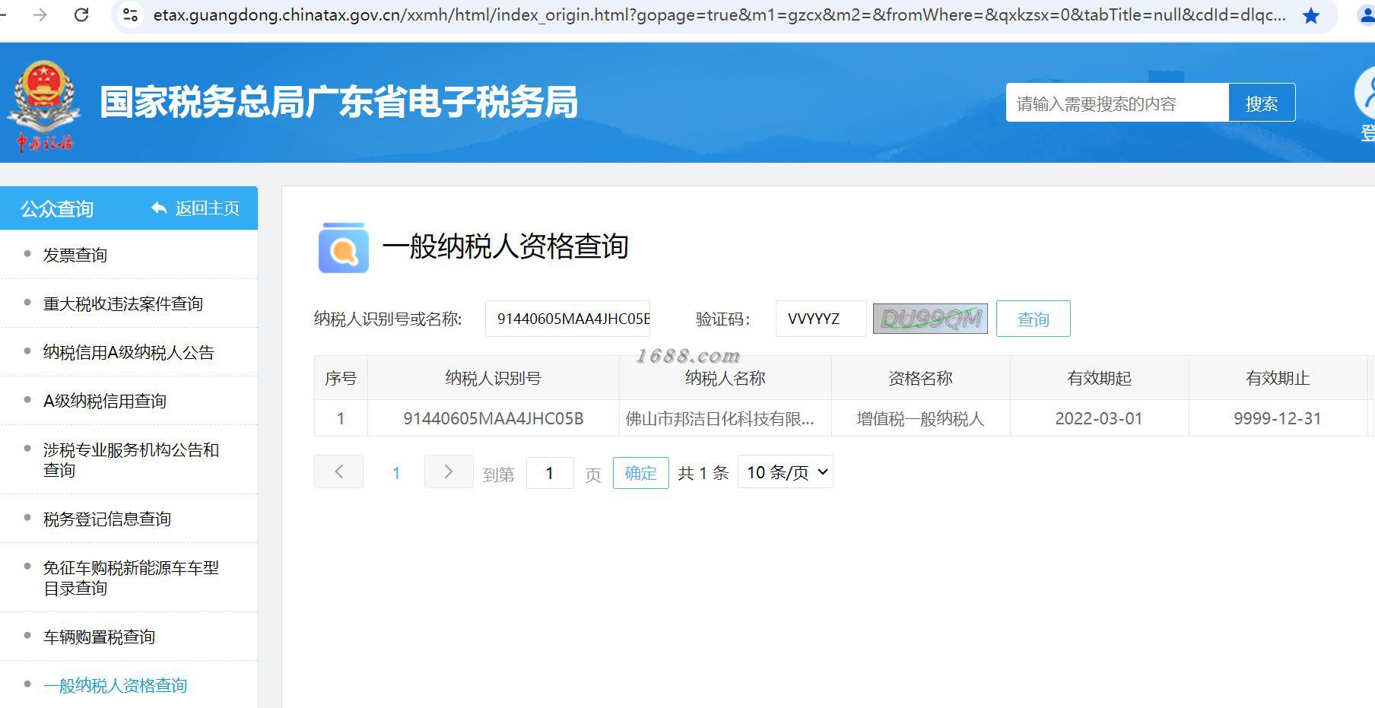Click the bookmark star icon
The image size is (1375, 708).
(1310, 16)
